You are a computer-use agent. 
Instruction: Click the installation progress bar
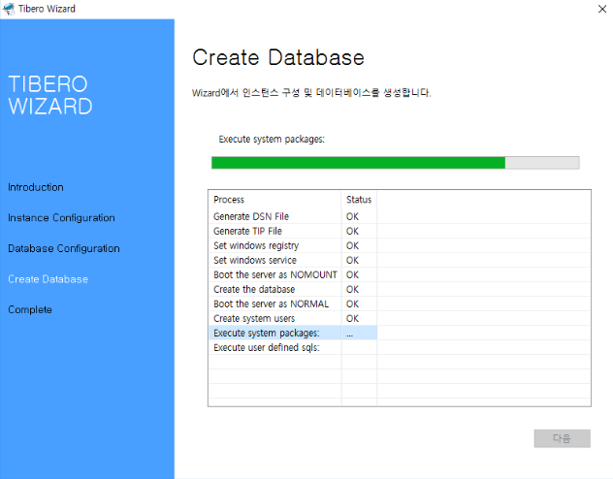pos(395,163)
